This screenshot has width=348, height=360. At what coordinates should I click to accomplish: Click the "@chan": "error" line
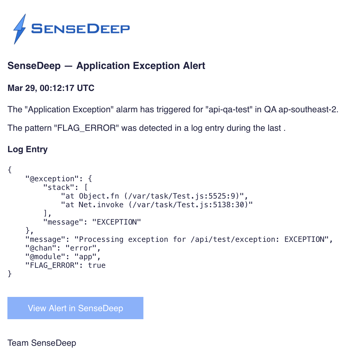[63, 248]
